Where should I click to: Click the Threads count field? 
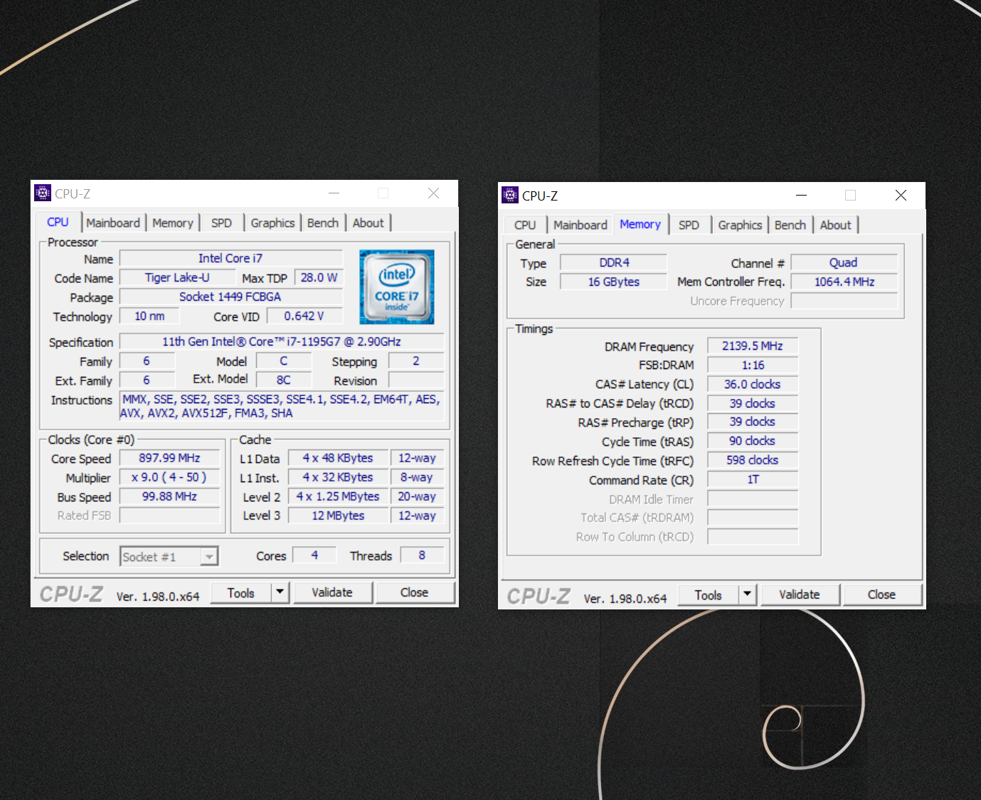point(422,555)
